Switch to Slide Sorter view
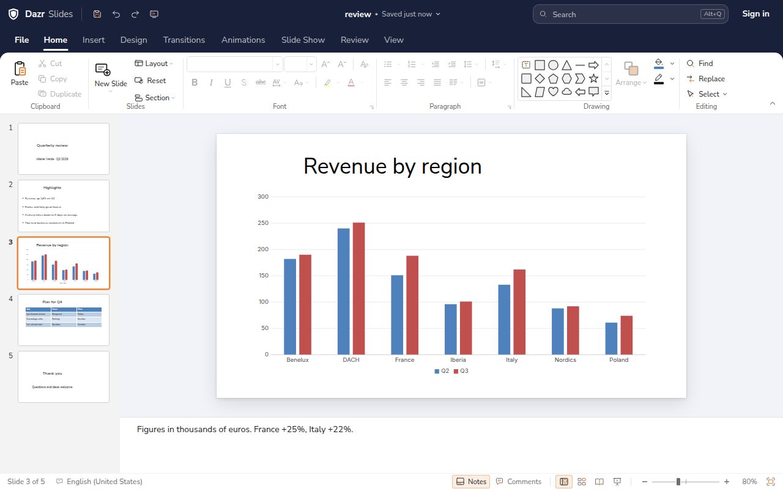This screenshot has width=783, height=489. coord(582,482)
